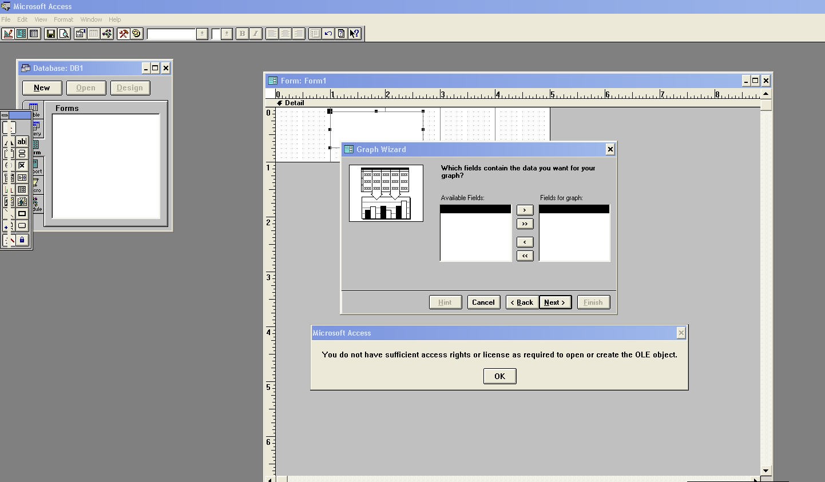Viewport: 825px width, 482px height.
Task: Click the Undo icon on the toolbar
Action: point(328,33)
